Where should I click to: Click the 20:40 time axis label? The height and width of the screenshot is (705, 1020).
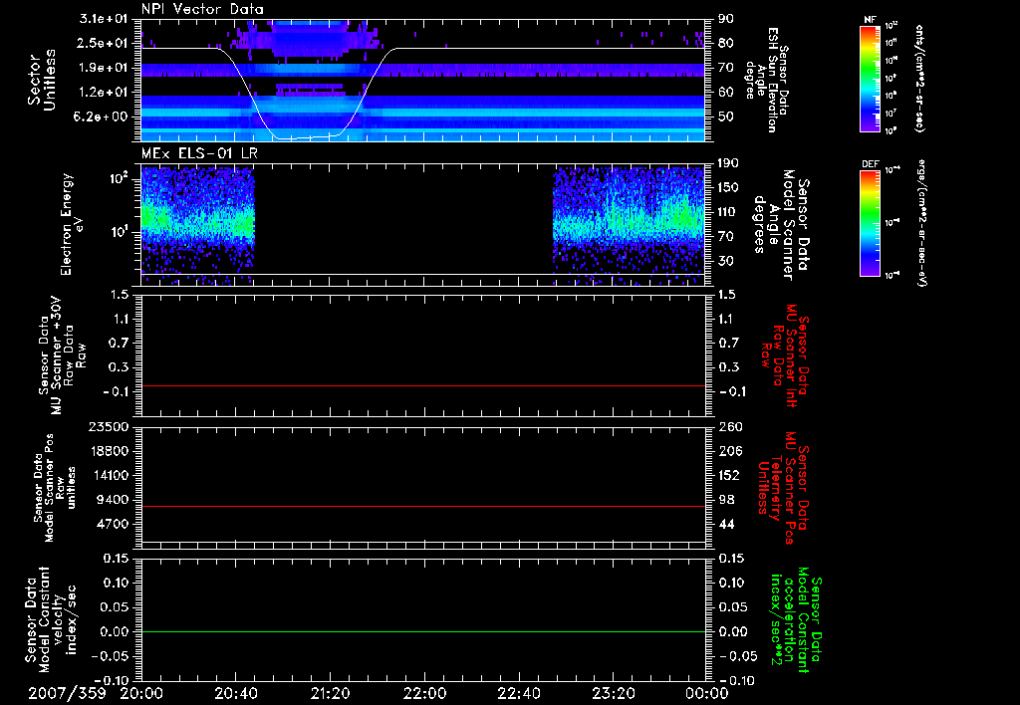click(x=235, y=693)
